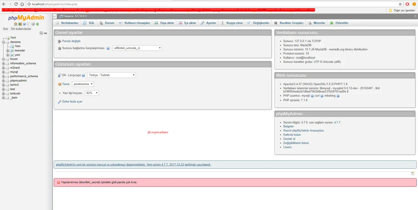Select the tamirci database in tree
Screen dimensions: 418x210
[14, 85]
